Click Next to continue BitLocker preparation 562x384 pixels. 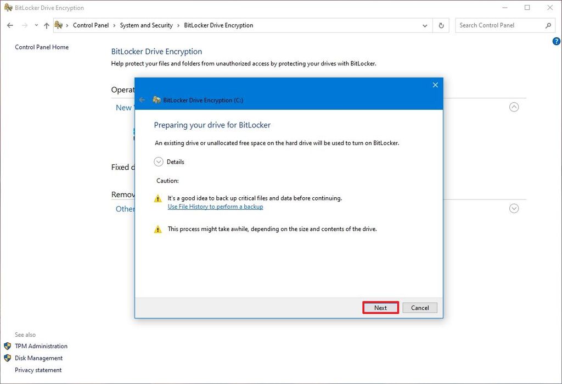(x=380, y=308)
